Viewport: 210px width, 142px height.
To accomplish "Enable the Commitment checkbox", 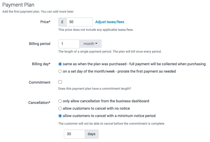I will pyautogui.click(x=60, y=82).
